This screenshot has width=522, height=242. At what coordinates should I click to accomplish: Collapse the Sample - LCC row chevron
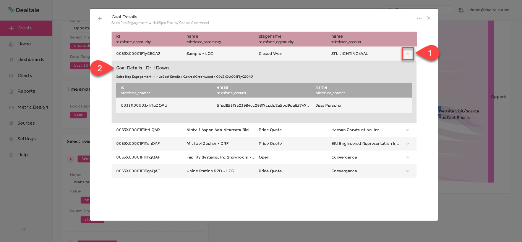[408, 54]
